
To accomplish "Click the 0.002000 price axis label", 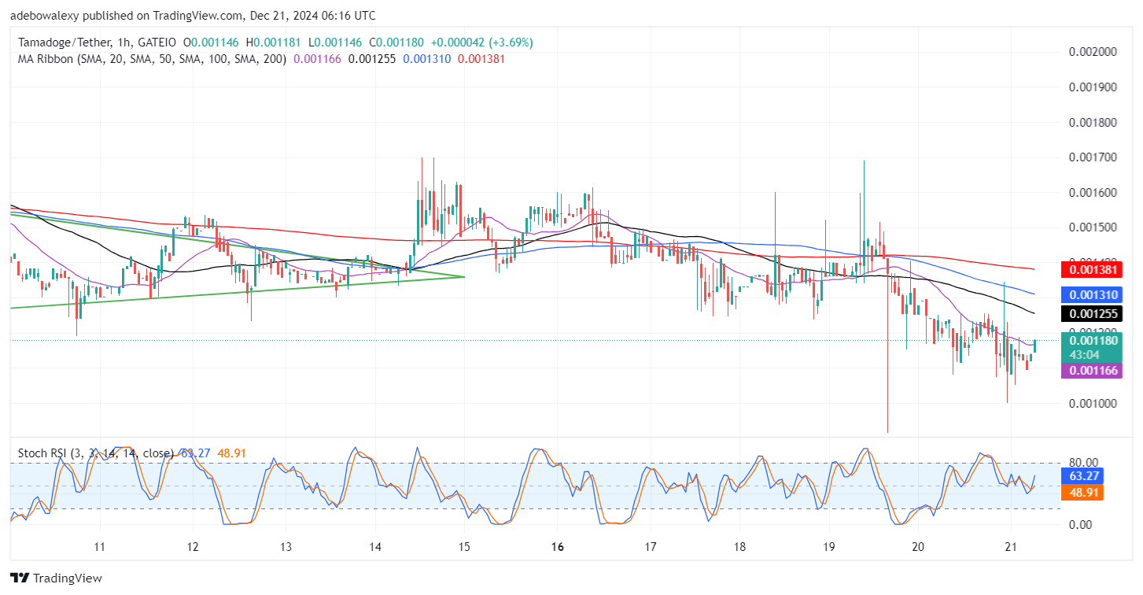I will pyautogui.click(x=1092, y=52).
